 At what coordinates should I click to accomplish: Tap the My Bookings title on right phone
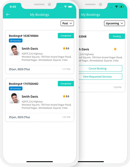coord(91,15)
